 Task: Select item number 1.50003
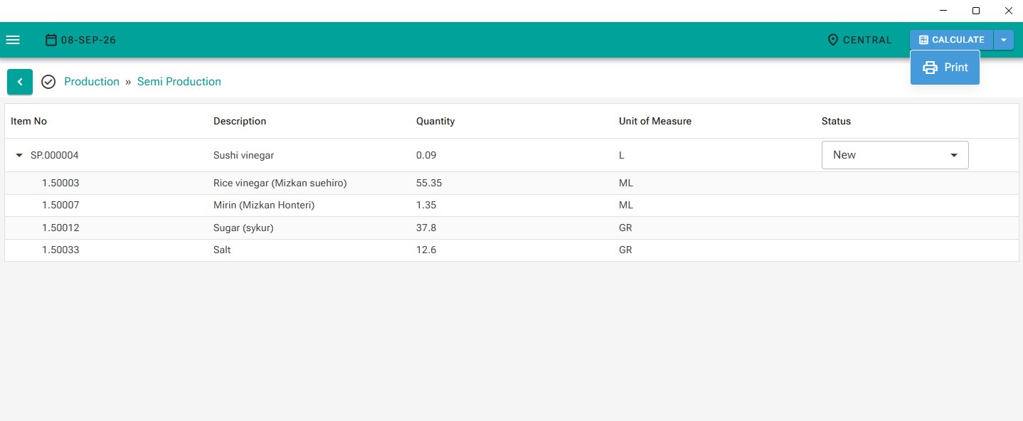(x=60, y=183)
